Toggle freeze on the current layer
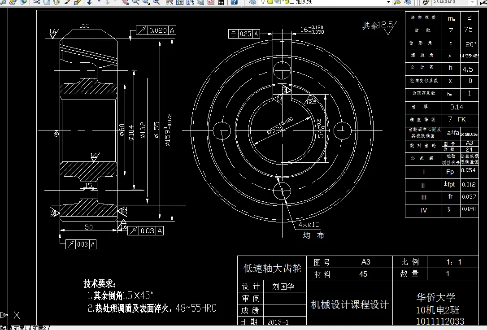Image resolution: width=487 pixels, height=330 pixels. click(x=270, y=3)
